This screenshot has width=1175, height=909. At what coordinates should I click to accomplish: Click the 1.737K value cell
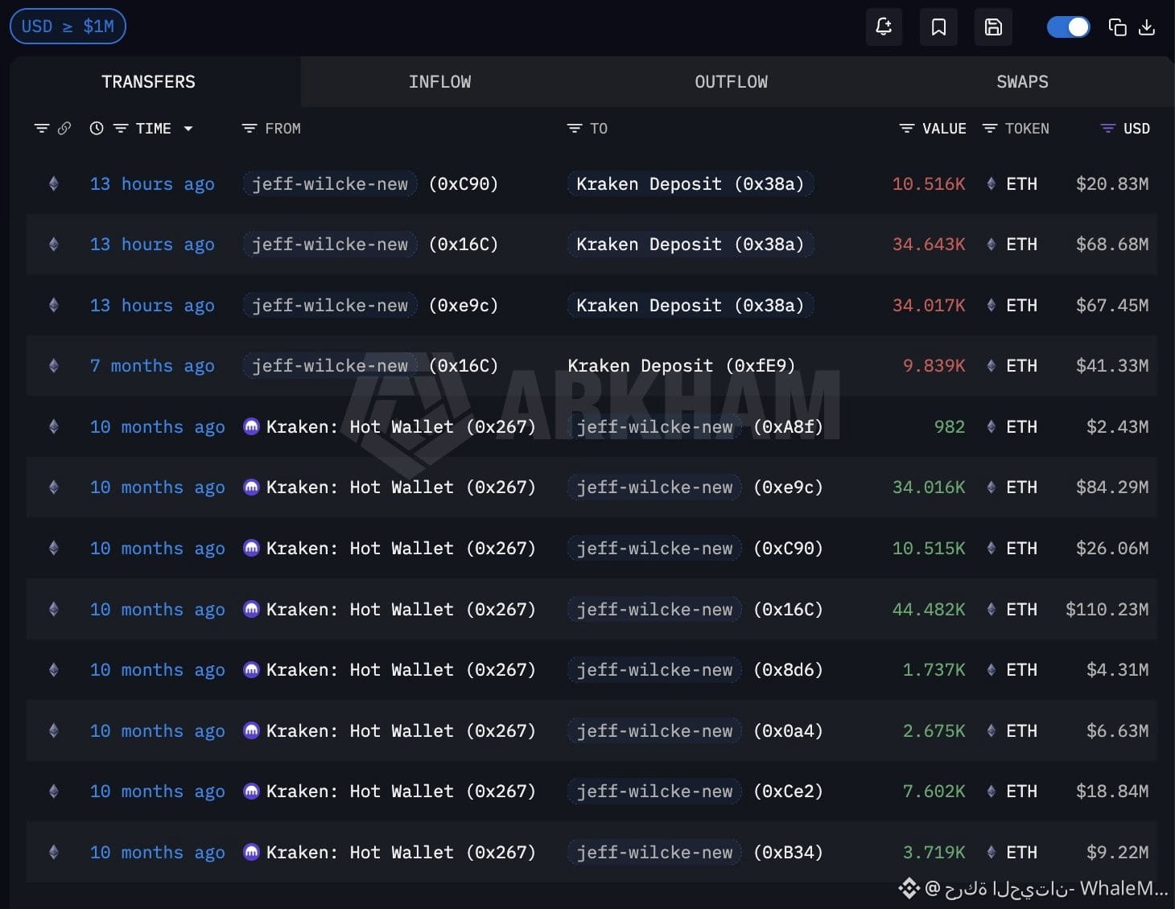tap(934, 669)
